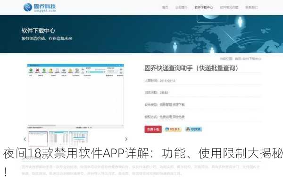Click the view count 29588

[164, 92]
